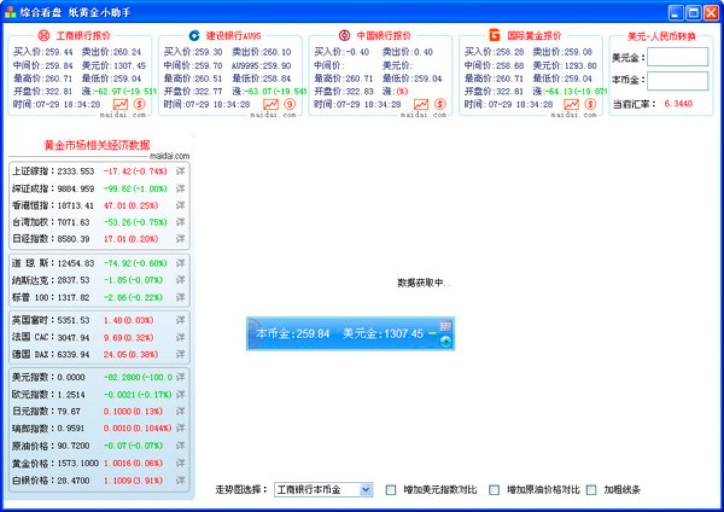Click 中国银行 最高价:260.71 value

tap(344, 78)
